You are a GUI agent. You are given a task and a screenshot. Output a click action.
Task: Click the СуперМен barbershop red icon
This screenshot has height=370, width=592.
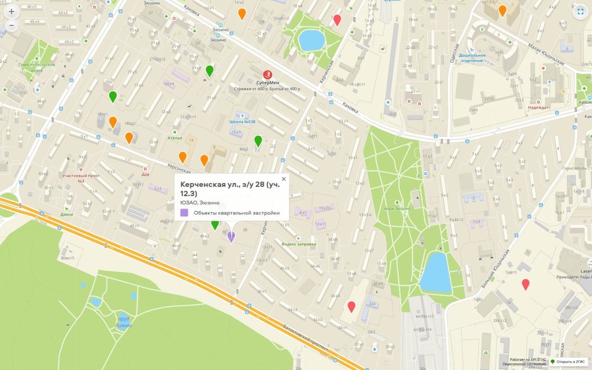[267, 75]
